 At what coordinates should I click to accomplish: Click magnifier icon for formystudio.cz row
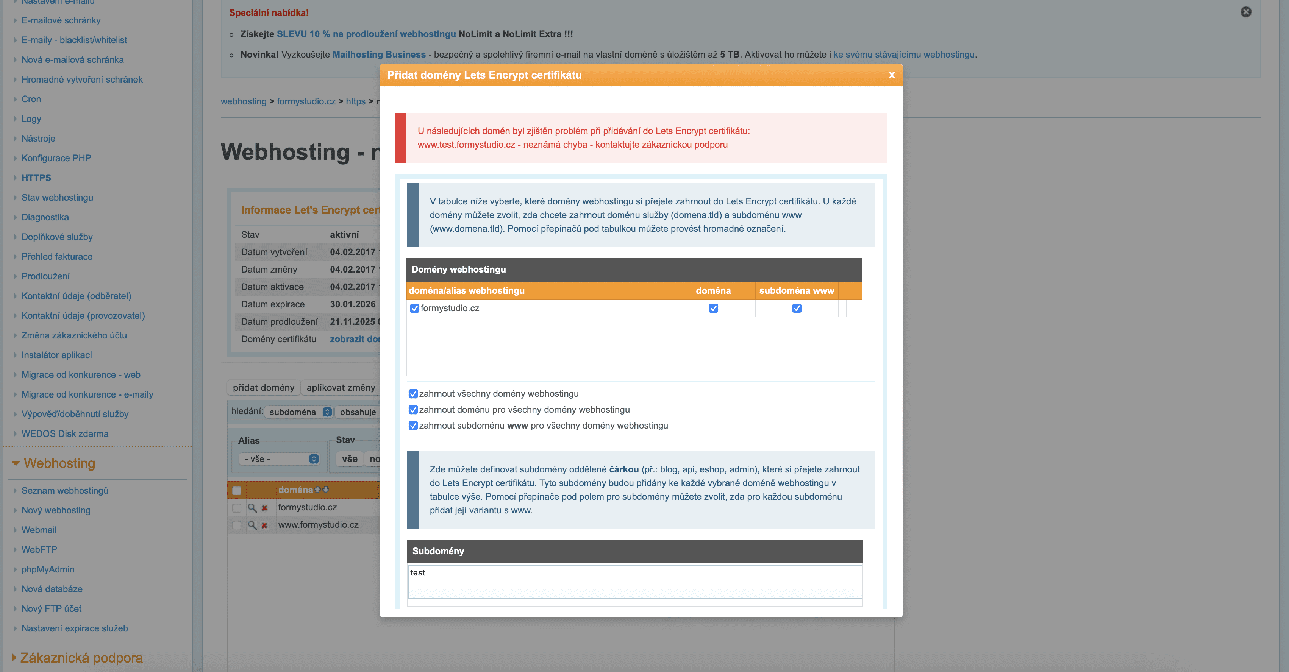pyautogui.click(x=252, y=507)
